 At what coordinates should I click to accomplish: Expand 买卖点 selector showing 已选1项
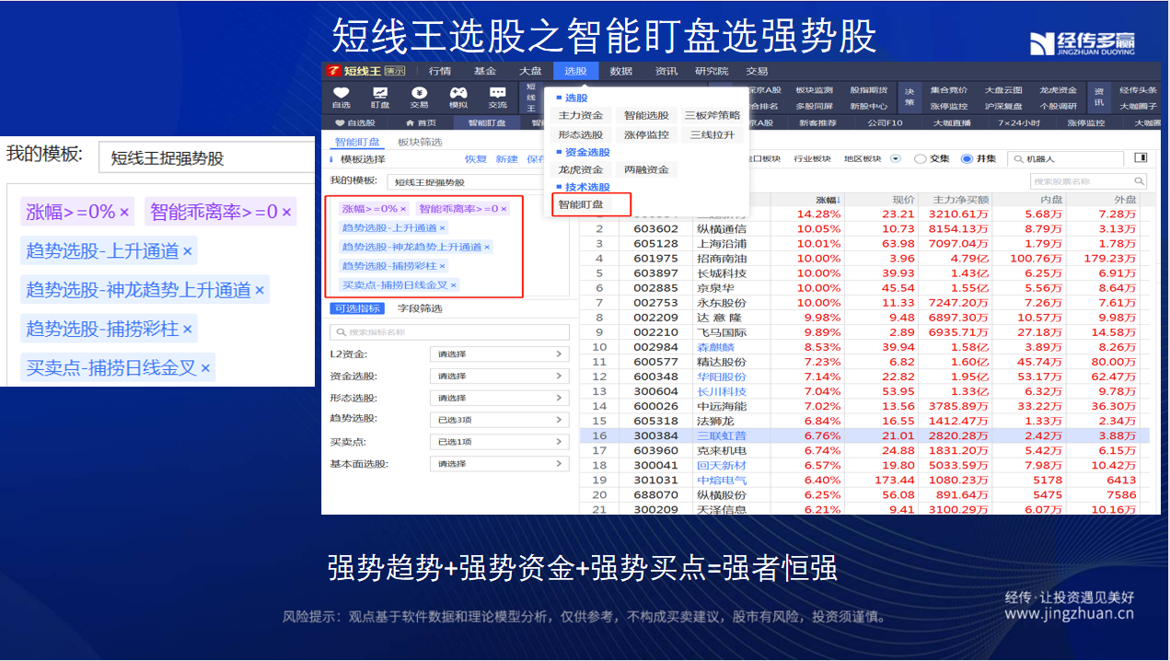click(x=499, y=442)
